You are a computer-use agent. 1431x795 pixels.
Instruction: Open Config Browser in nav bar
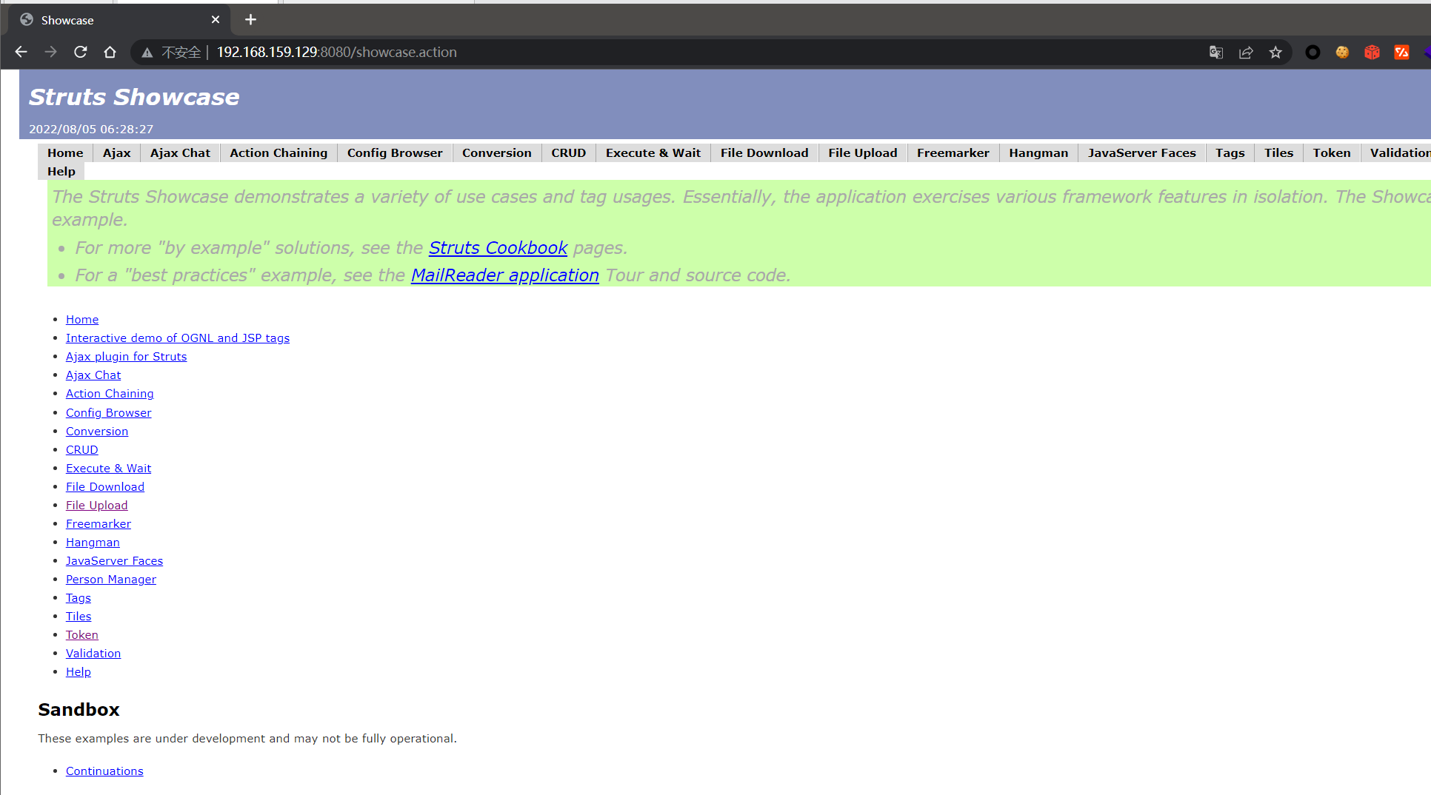coord(395,152)
